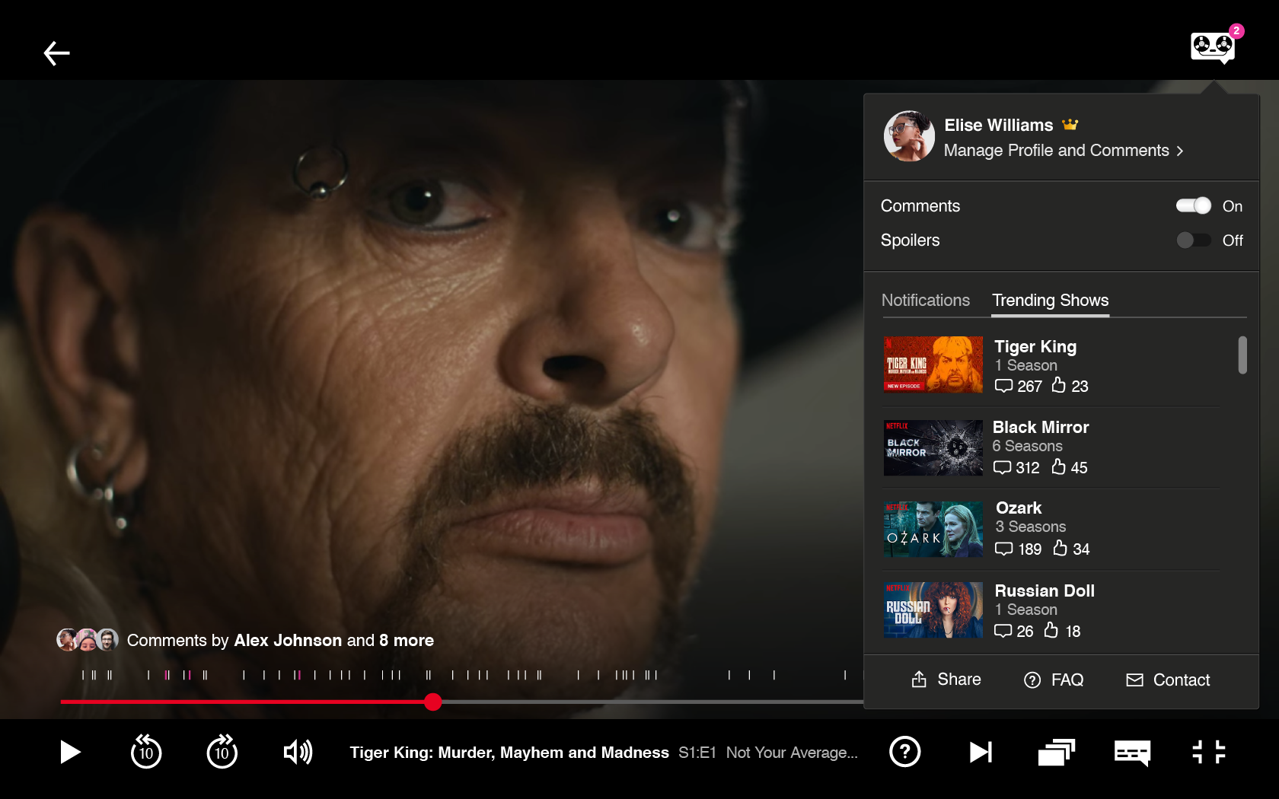Turn off the Comments toggle
Viewport: 1279px width, 799px height.
pos(1193,205)
